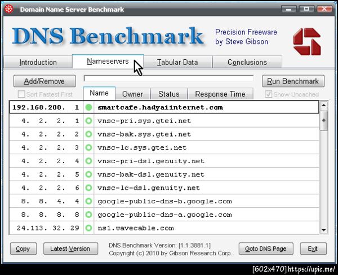Image resolution: width=338 pixels, height=275 pixels.
Task: Select the Response Time sub-tab
Action: [220, 94]
